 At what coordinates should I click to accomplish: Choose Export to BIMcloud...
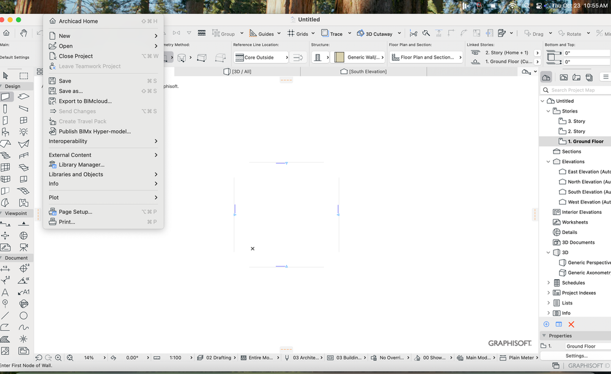coord(103,101)
